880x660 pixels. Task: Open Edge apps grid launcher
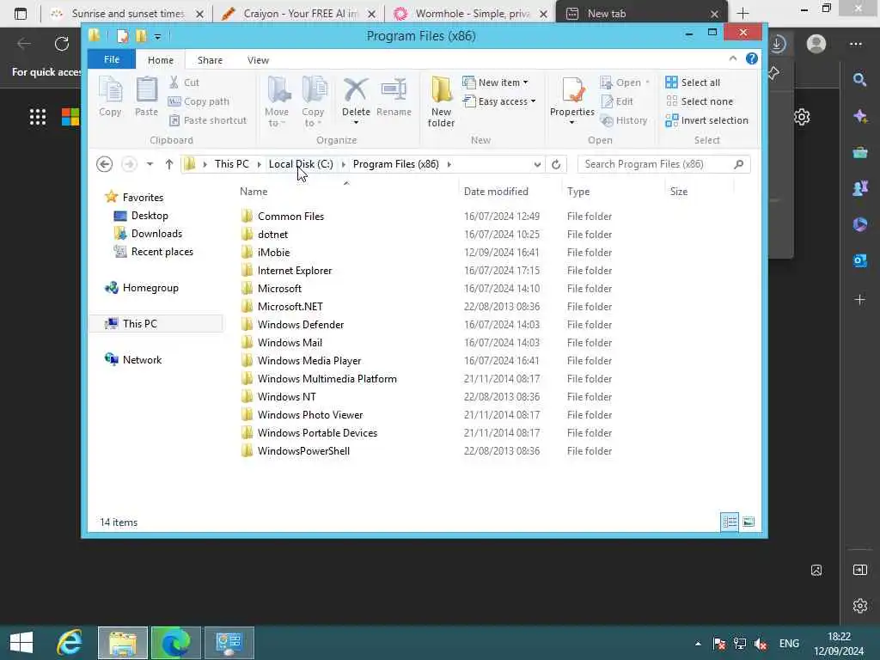pos(38,117)
